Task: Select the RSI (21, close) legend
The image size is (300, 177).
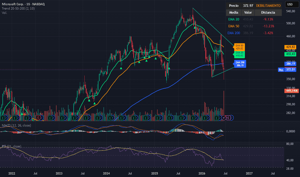Action: (x=12, y=146)
